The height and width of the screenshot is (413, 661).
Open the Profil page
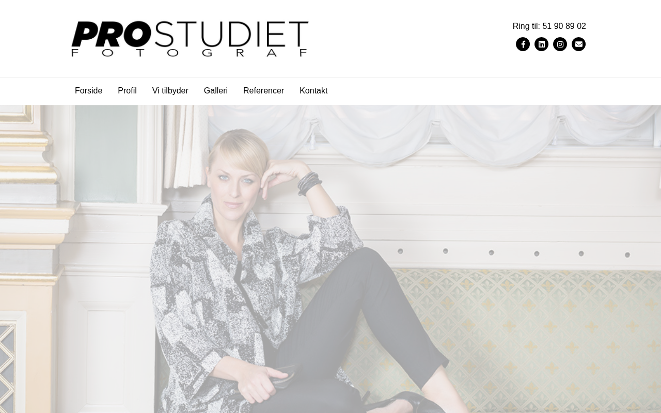point(127,91)
